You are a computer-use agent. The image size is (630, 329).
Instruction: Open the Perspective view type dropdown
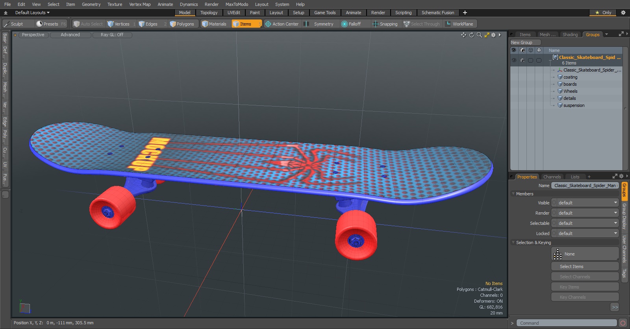point(33,35)
